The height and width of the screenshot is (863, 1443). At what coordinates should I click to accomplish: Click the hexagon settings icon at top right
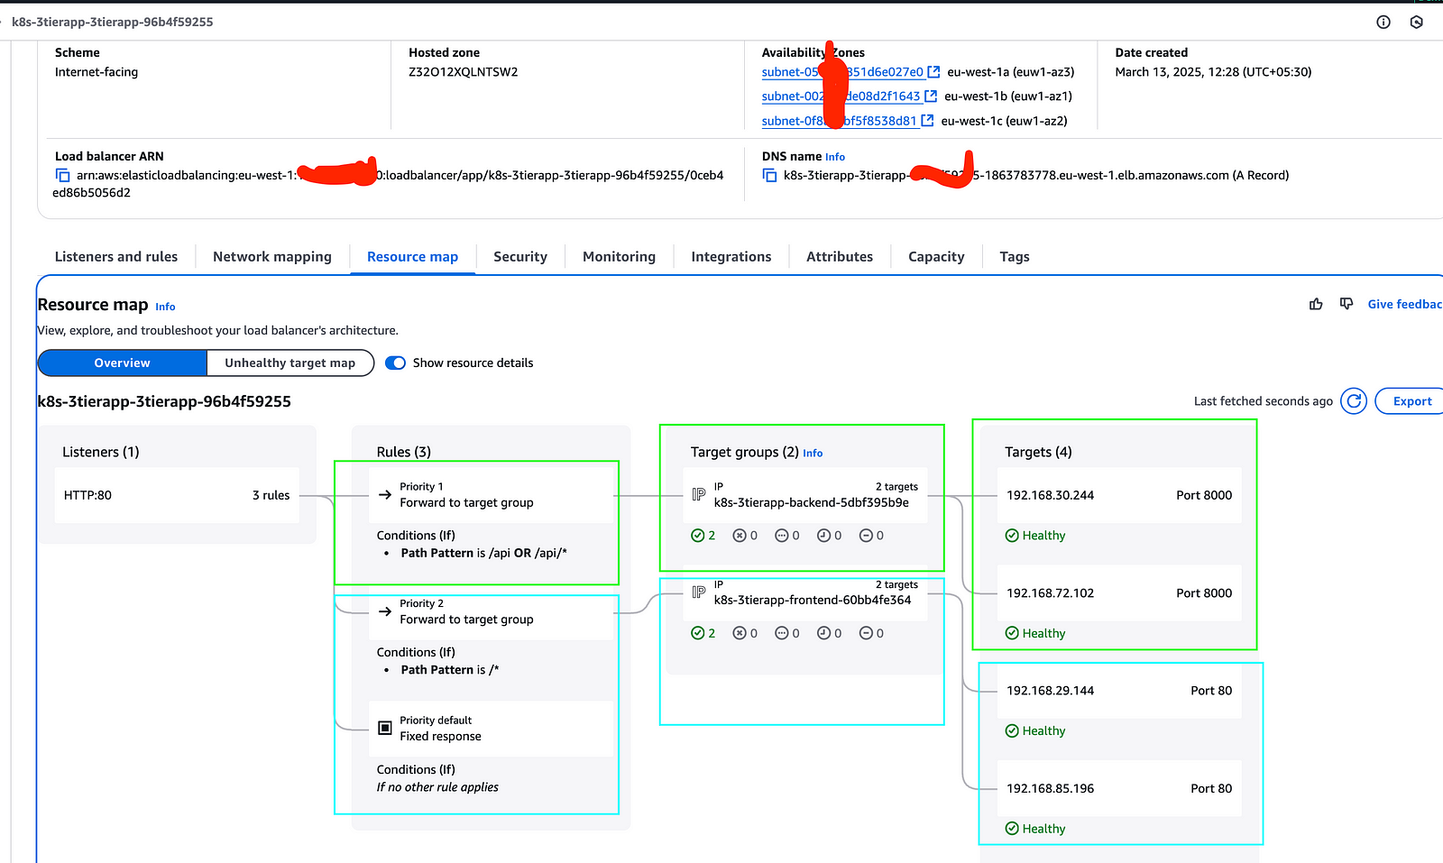click(1417, 22)
